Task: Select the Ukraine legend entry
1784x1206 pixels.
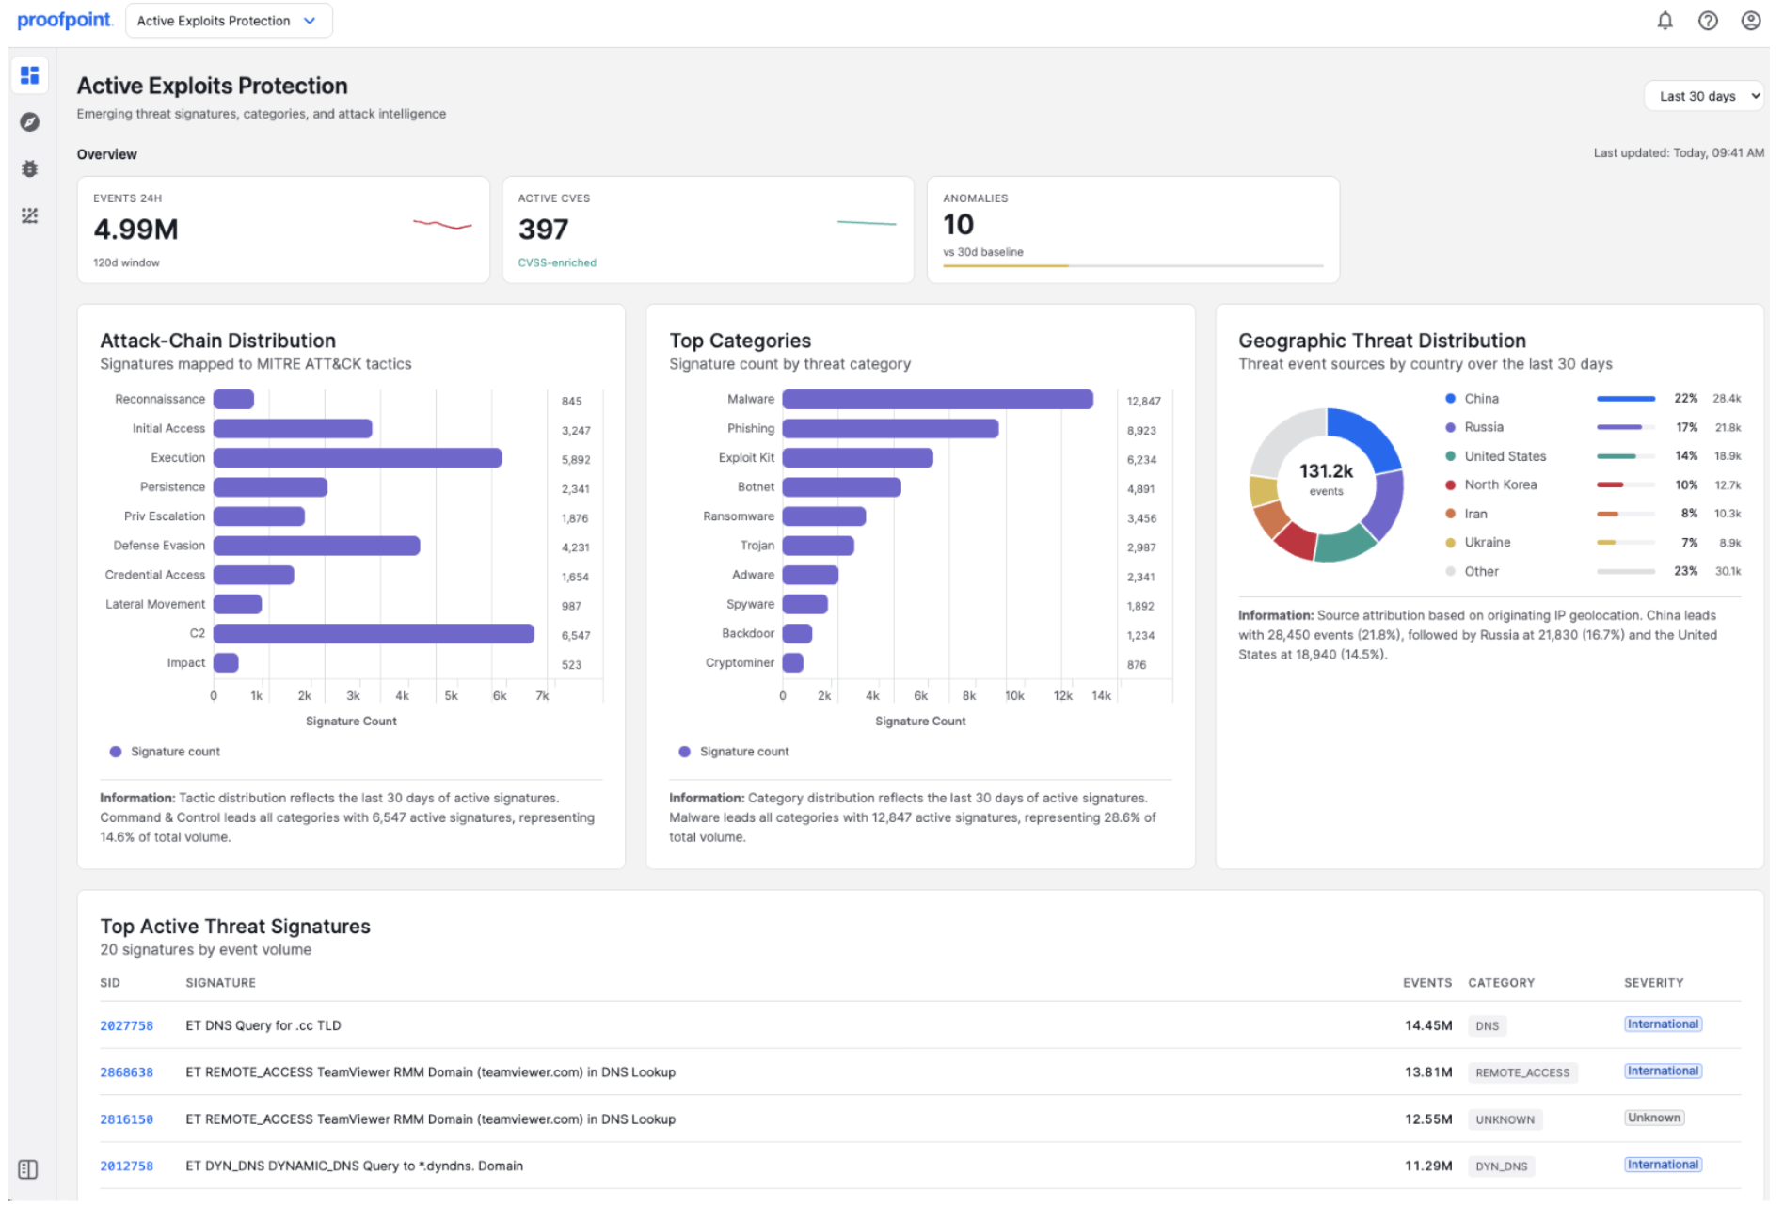Action: (x=1593, y=543)
